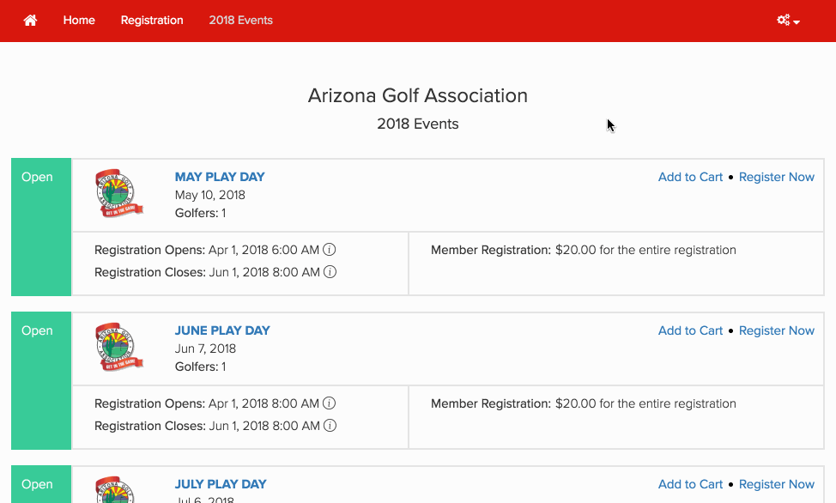Show info for May Registration Opens date

coord(330,250)
